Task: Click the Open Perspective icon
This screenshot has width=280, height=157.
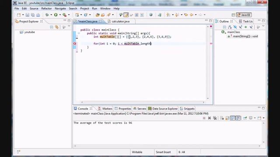Action: [x=233, y=15]
